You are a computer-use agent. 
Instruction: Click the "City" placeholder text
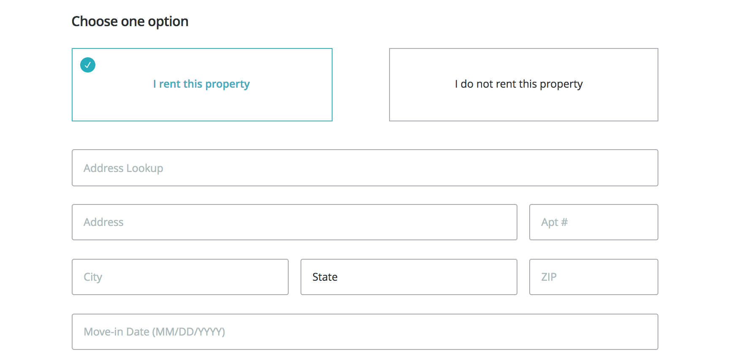93,277
